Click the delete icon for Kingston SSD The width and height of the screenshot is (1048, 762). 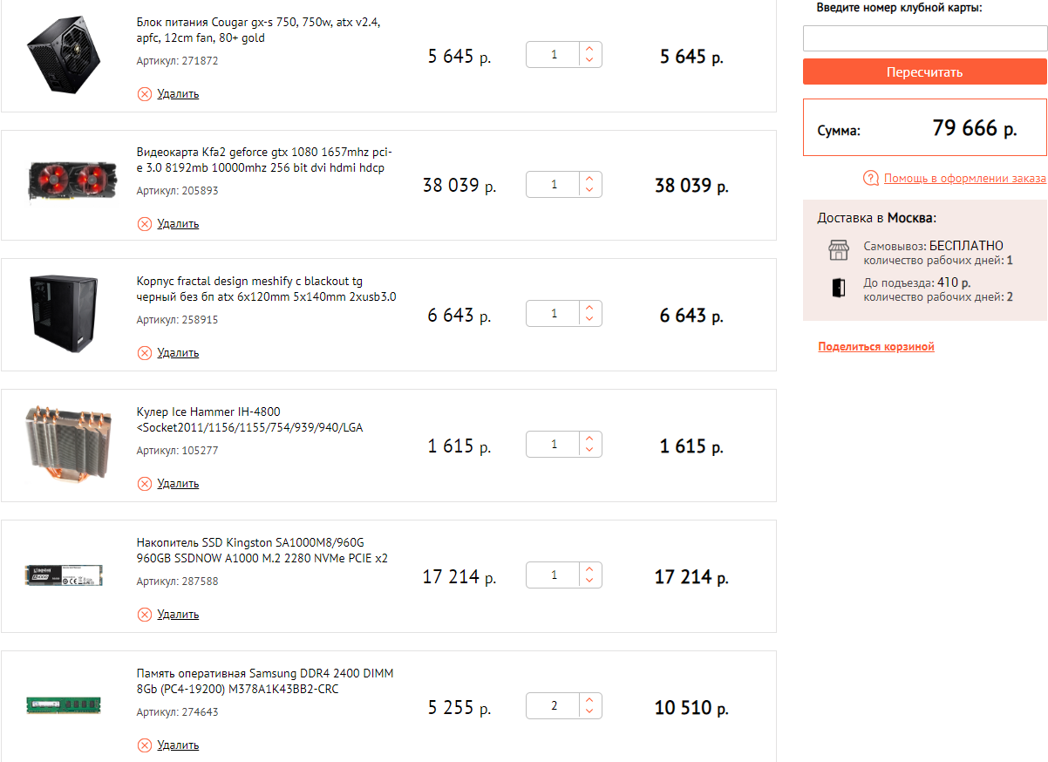pyautogui.click(x=145, y=615)
